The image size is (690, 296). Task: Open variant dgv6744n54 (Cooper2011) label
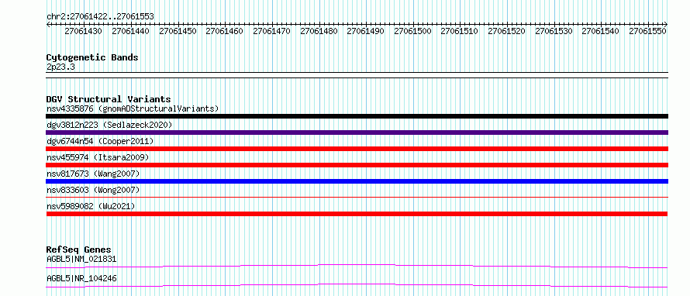(100, 141)
